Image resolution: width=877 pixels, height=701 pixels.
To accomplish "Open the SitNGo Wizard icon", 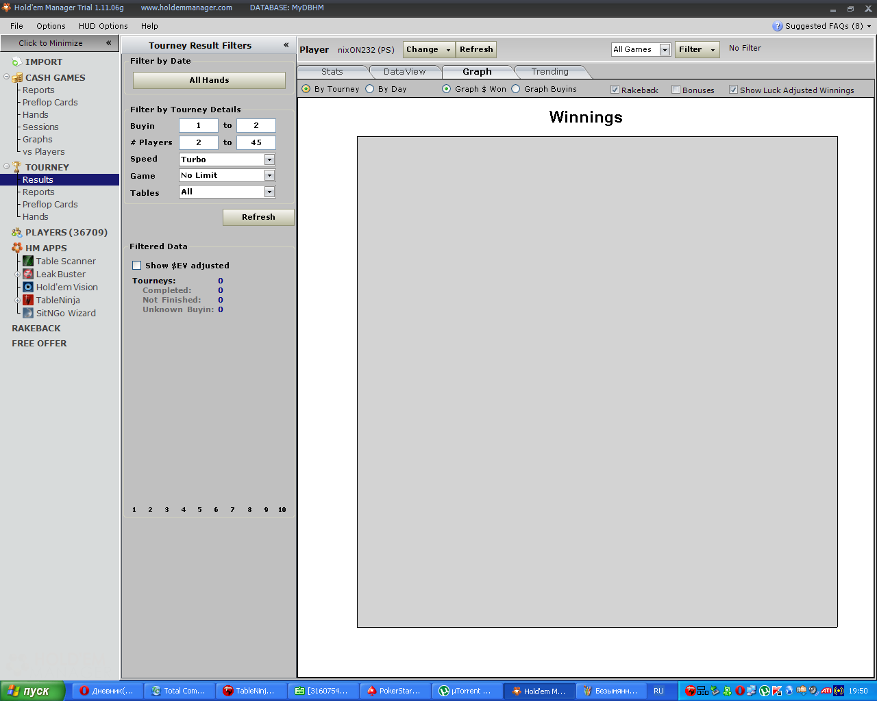I will pyautogui.click(x=28, y=313).
